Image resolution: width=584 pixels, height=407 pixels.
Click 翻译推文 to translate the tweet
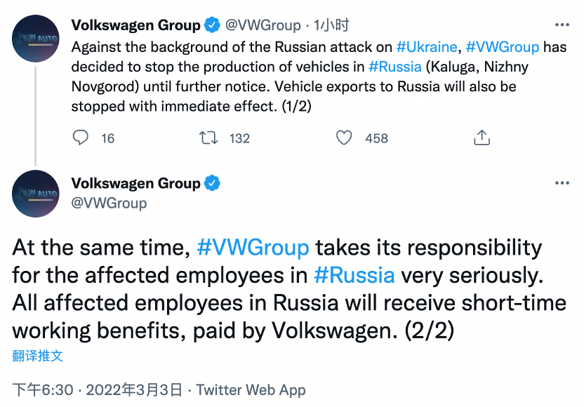[38, 356]
